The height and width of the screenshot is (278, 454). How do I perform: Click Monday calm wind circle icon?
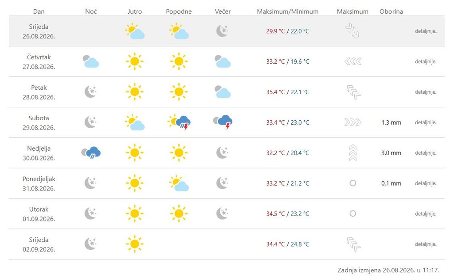click(x=352, y=183)
